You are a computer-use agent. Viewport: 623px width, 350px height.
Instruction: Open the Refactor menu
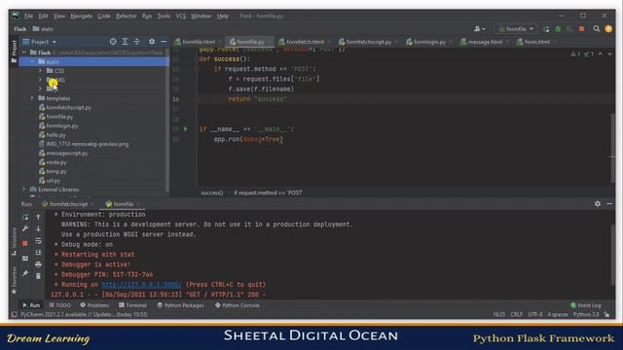point(126,17)
